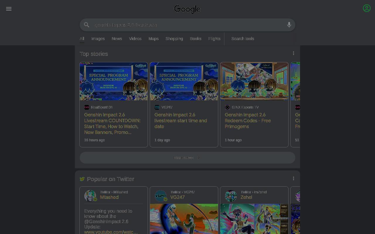Click the RealSport101 source favicon

pos(87,107)
